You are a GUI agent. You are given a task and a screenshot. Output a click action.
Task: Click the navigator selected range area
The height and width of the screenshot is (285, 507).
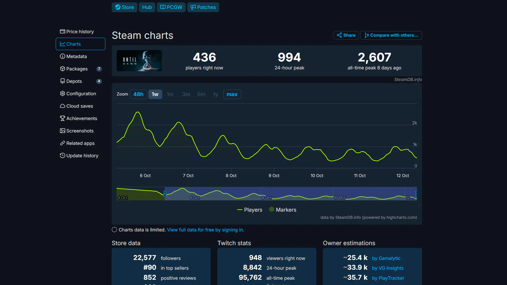(x=290, y=194)
